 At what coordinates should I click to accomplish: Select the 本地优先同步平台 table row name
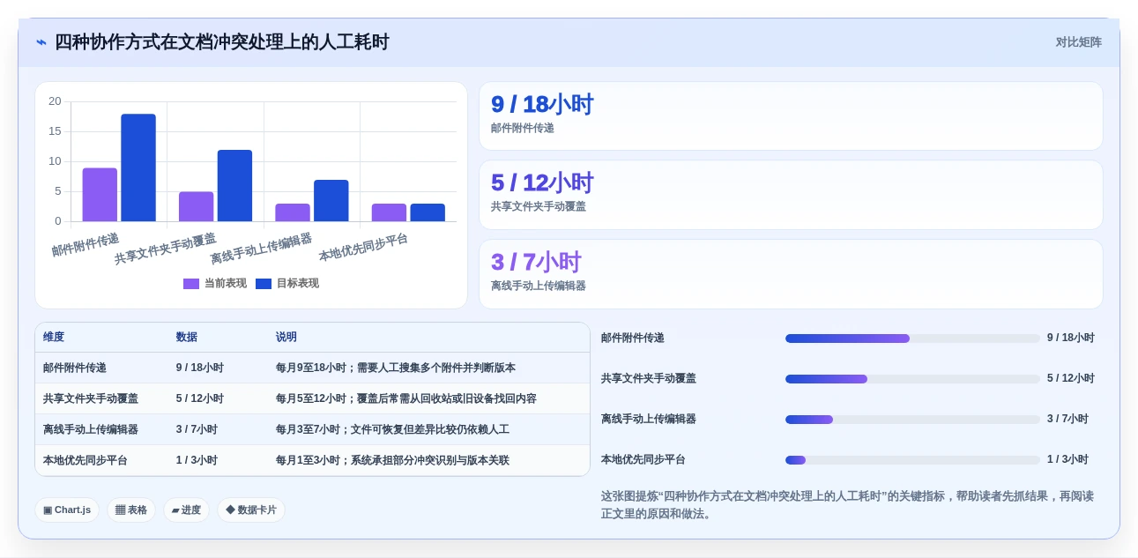click(86, 461)
